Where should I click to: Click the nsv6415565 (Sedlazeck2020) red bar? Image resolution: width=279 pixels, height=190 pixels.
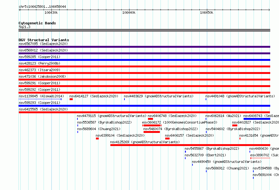tap(144, 112)
